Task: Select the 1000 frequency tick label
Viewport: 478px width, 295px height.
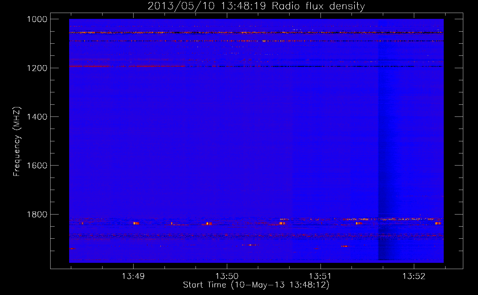Action: (37, 19)
